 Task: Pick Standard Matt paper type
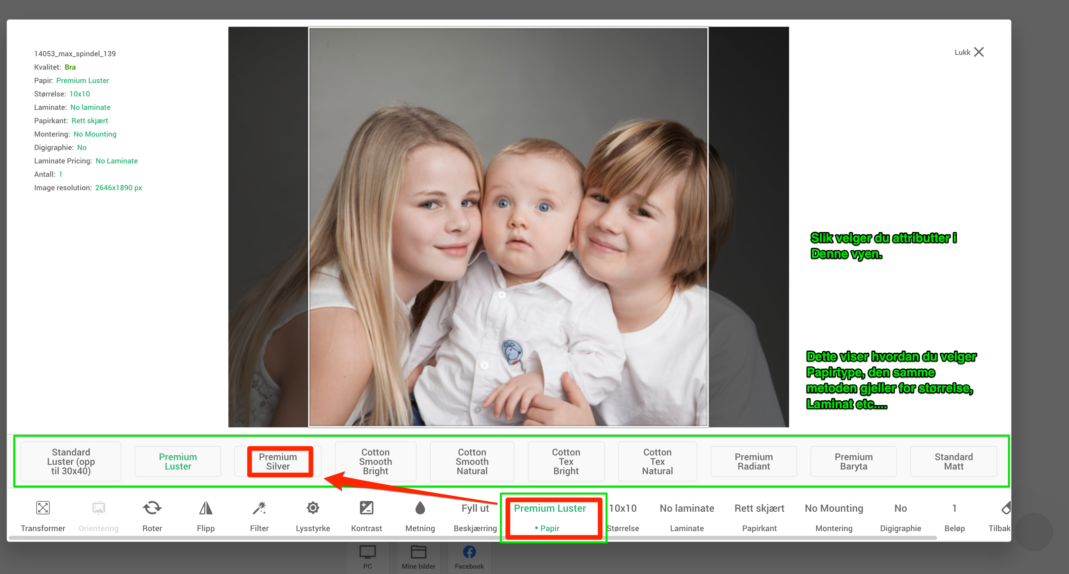953,461
